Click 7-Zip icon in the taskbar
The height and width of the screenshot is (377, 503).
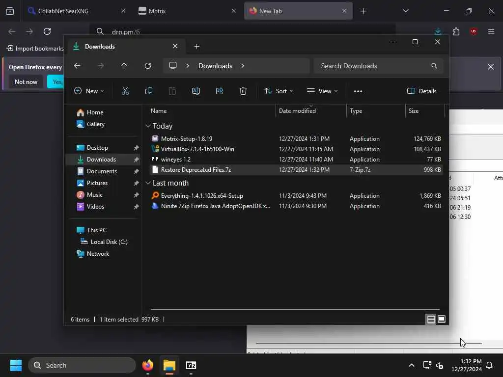[191, 365]
